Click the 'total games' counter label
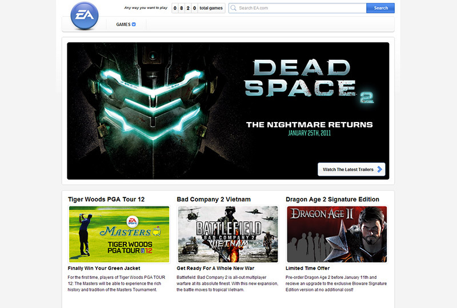 coord(211,8)
